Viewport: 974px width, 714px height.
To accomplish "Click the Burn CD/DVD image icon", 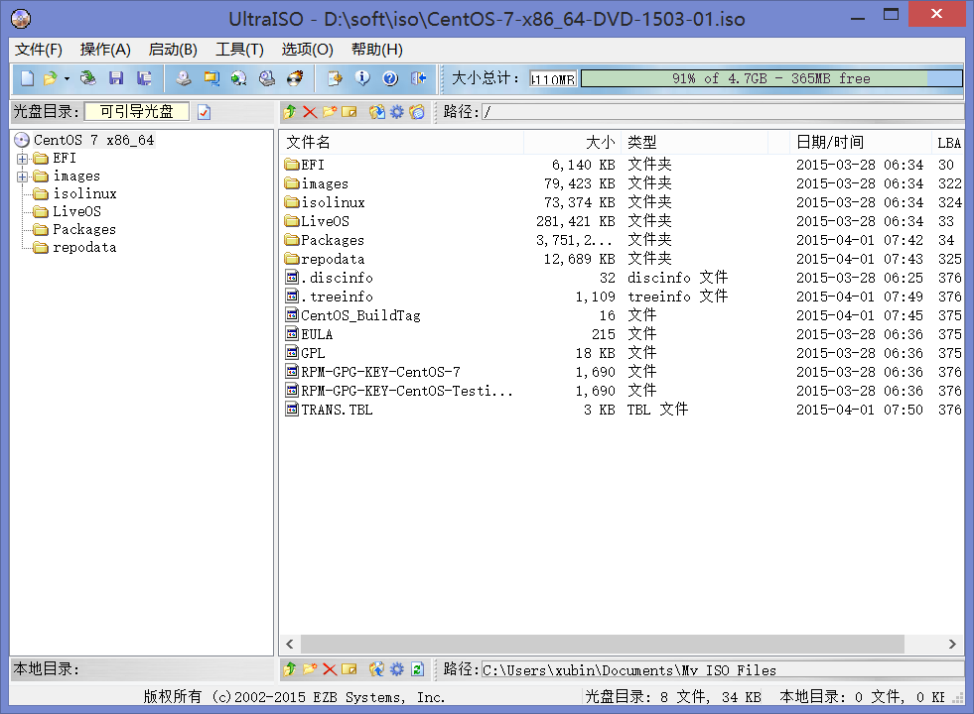I will [x=296, y=78].
